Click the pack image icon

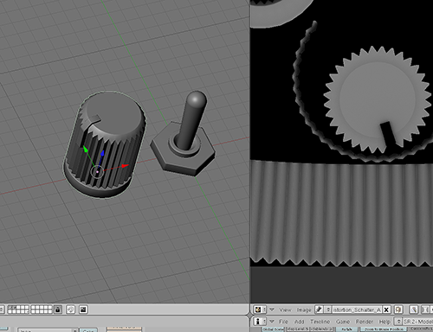[398, 310]
